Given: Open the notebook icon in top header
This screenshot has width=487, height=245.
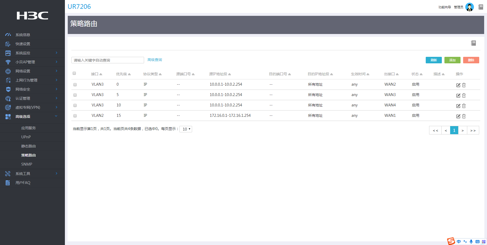Looking at the screenshot, I should [481, 7].
